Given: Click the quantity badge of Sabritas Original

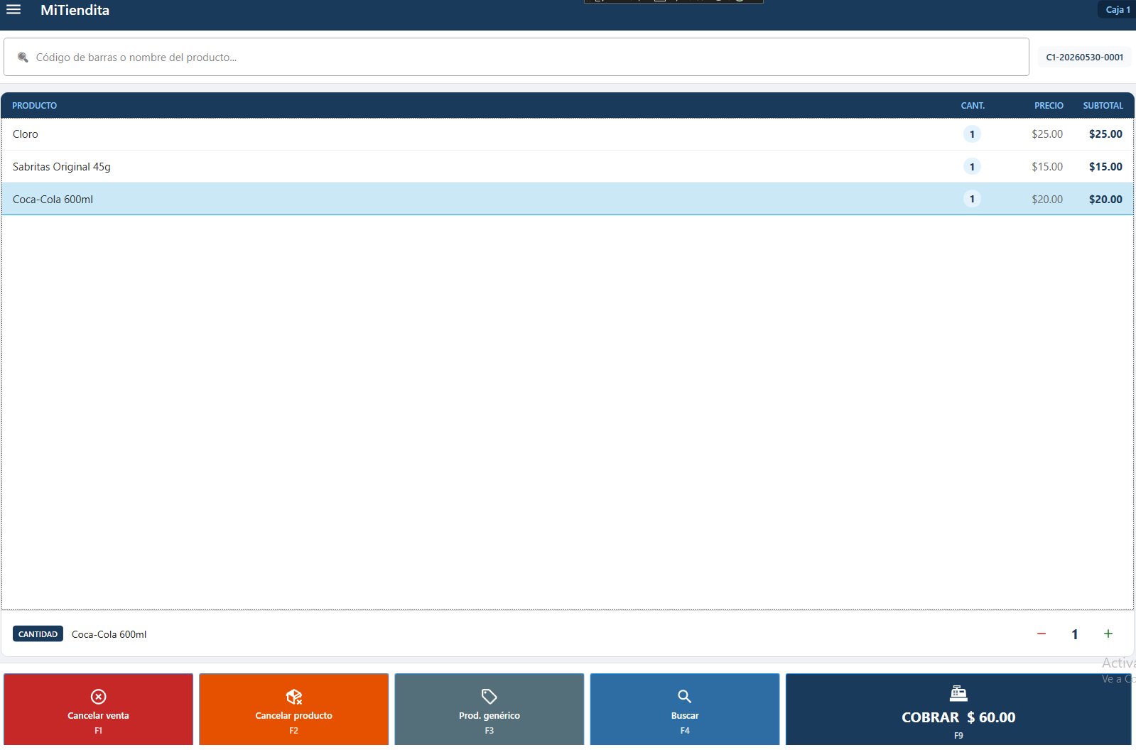Looking at the screenshot, I should 972,167.
